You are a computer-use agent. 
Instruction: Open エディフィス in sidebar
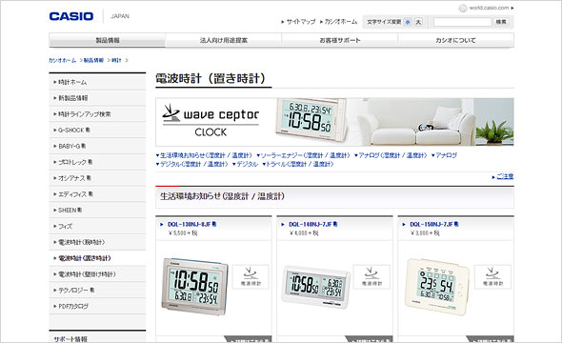[x=97, y=194]
